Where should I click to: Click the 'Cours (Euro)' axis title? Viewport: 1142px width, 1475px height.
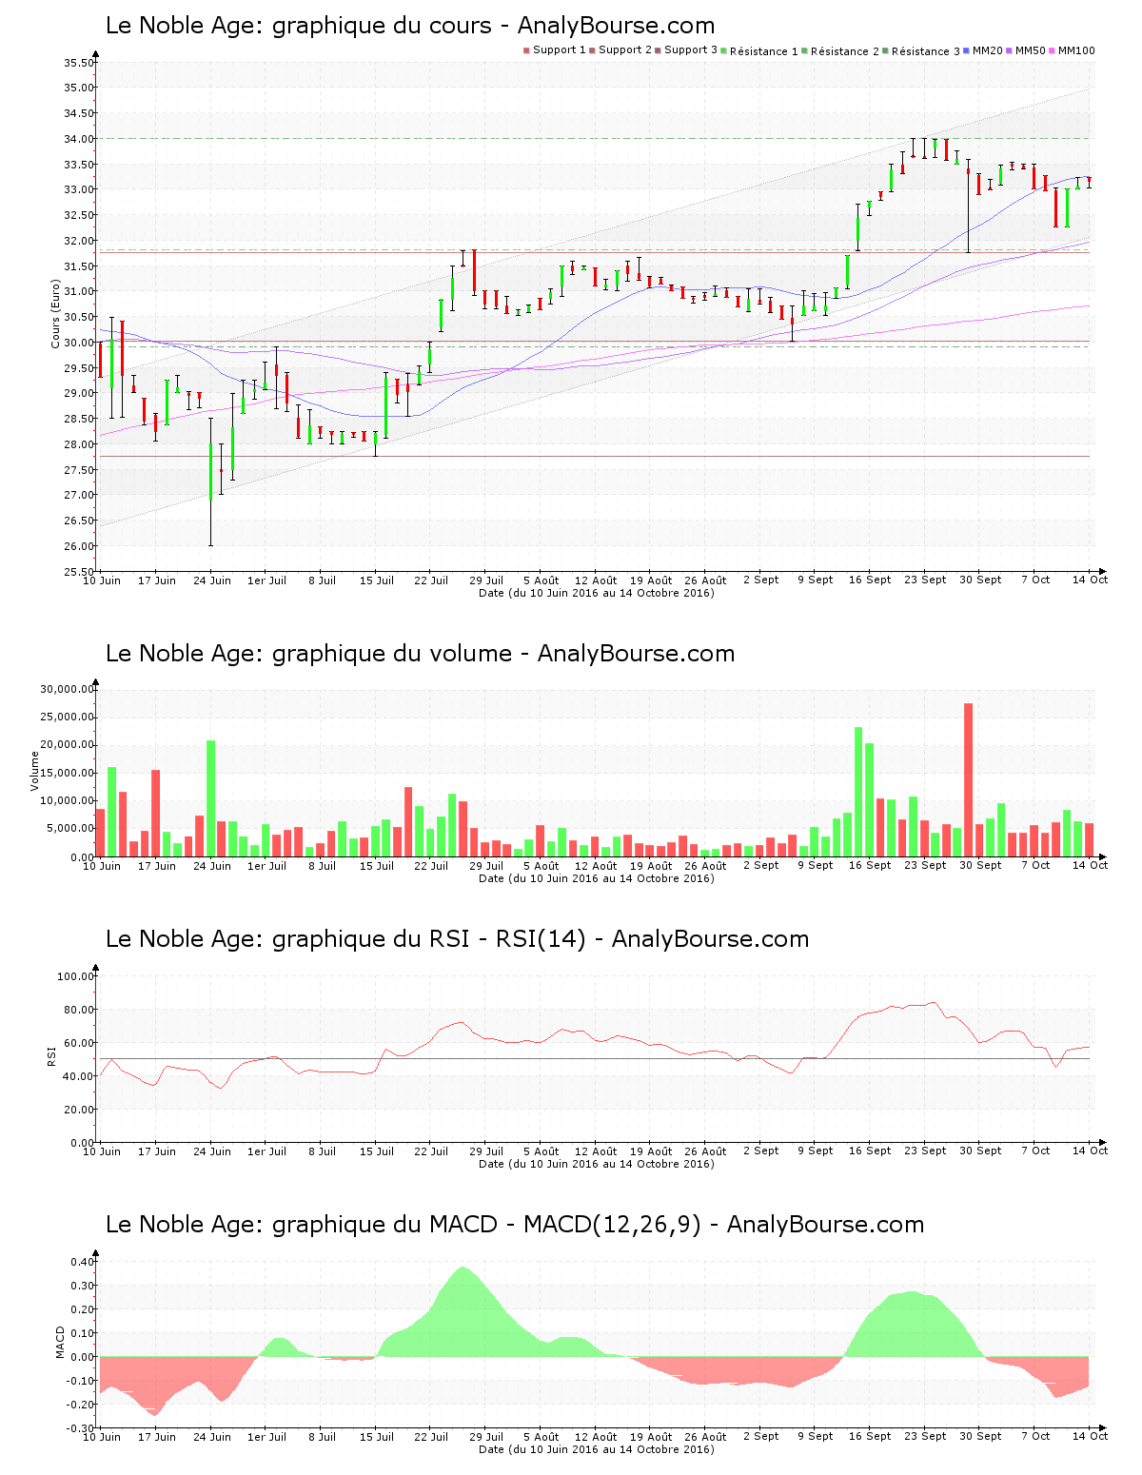pyautogui.click(x=55, y=314)
